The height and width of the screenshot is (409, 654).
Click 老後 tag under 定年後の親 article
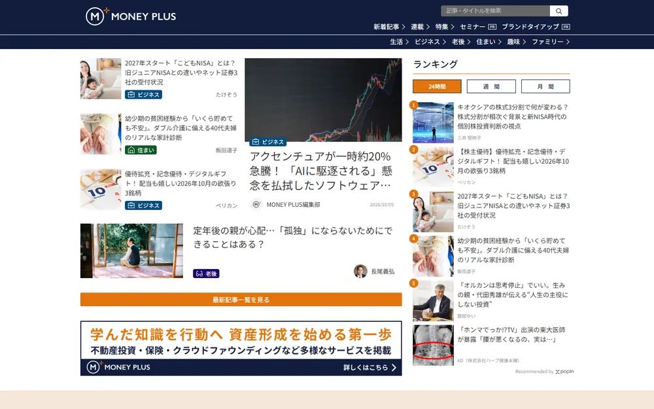(x=206, y=274)
